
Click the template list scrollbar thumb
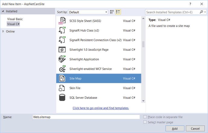pyautogui.click(x=143, y=44)
